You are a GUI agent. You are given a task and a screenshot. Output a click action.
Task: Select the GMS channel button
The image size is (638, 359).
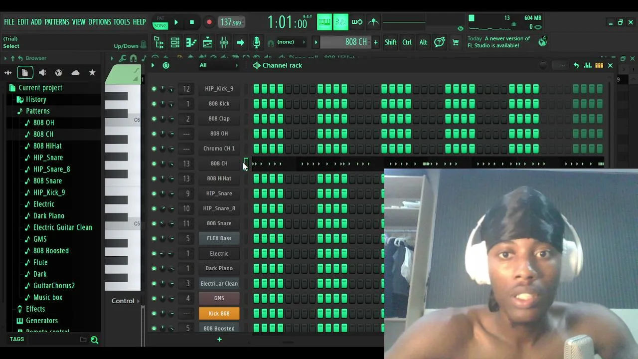[x=219, y=298]
